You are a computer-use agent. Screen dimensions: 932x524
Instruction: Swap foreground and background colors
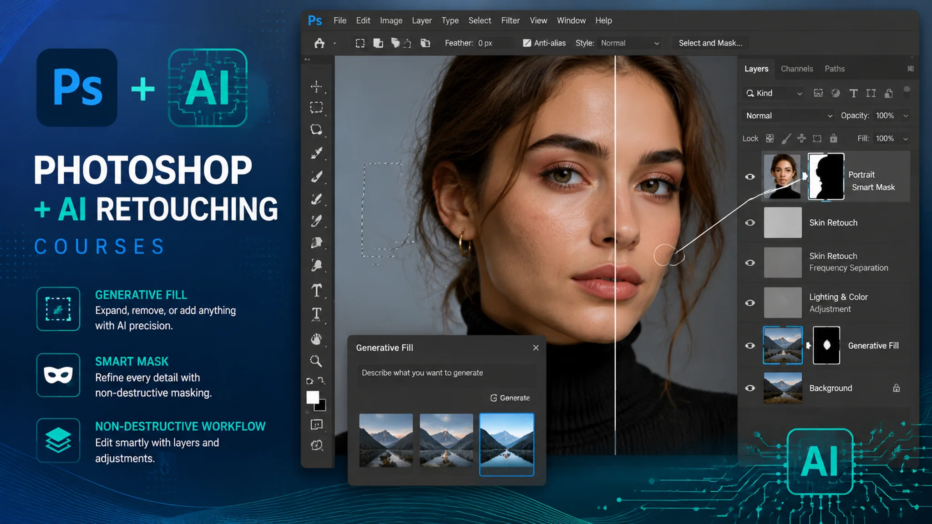pos(321,380)
